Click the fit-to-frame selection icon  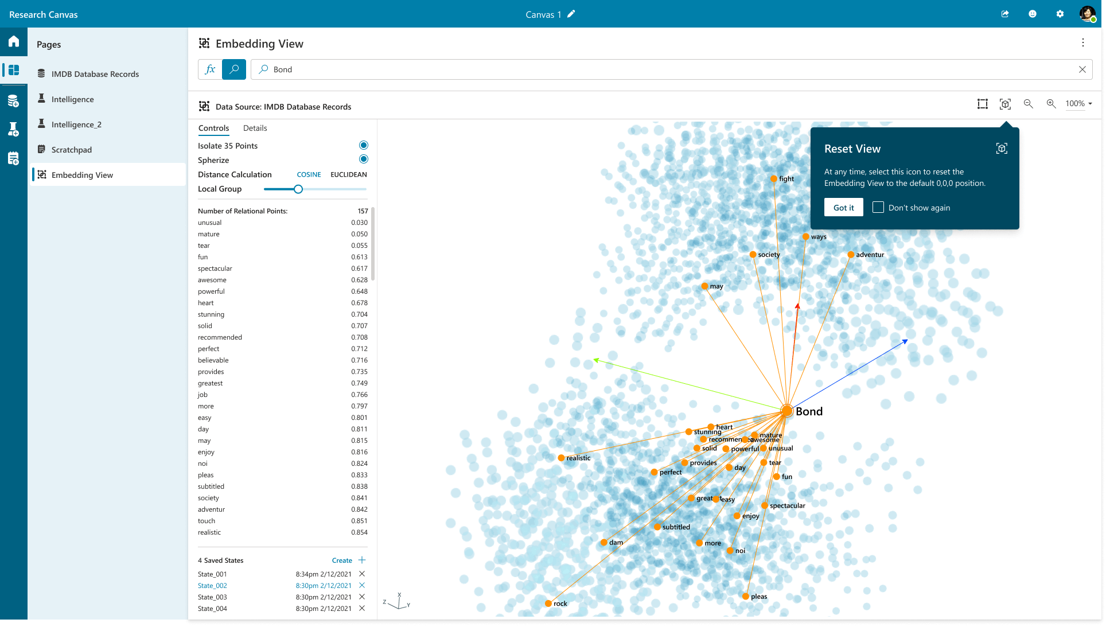(983, 104)
